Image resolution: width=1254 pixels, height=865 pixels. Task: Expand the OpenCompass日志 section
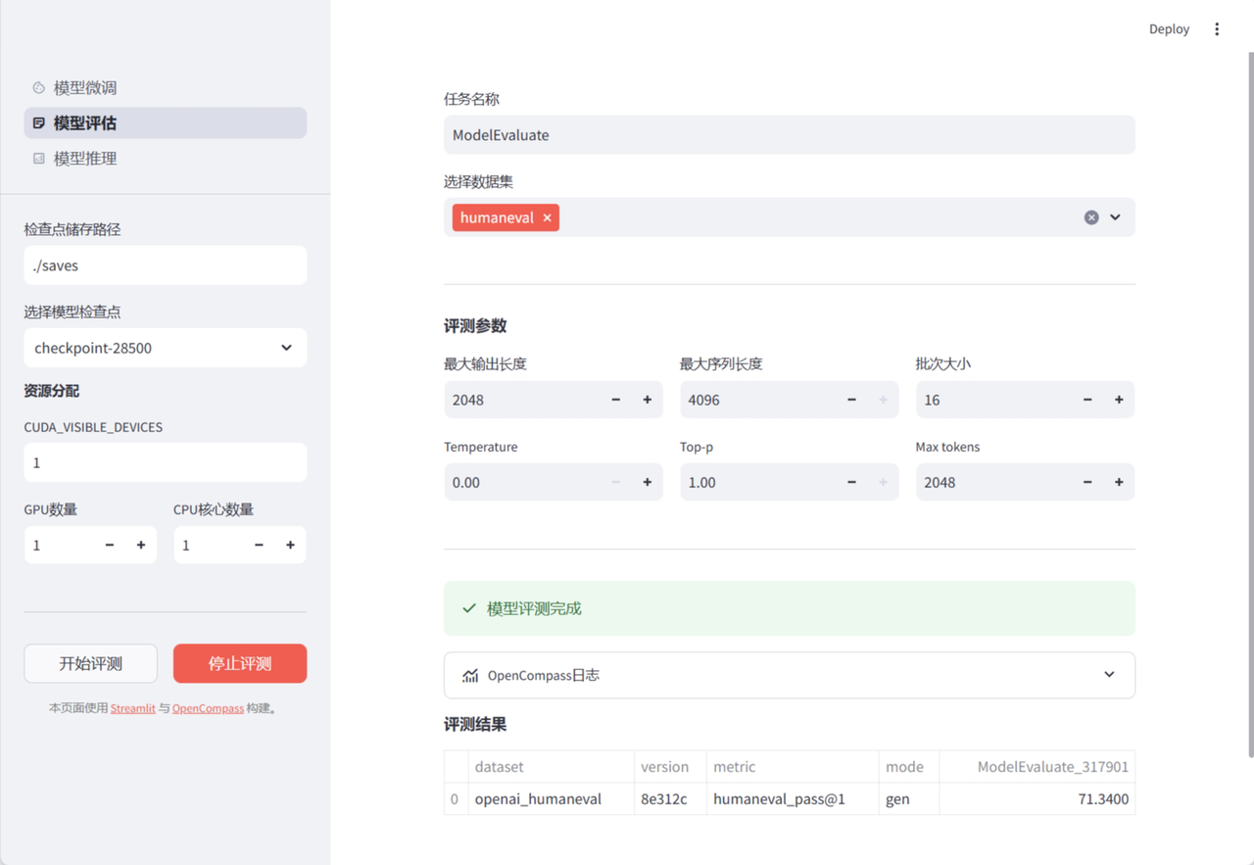[789, 675]
